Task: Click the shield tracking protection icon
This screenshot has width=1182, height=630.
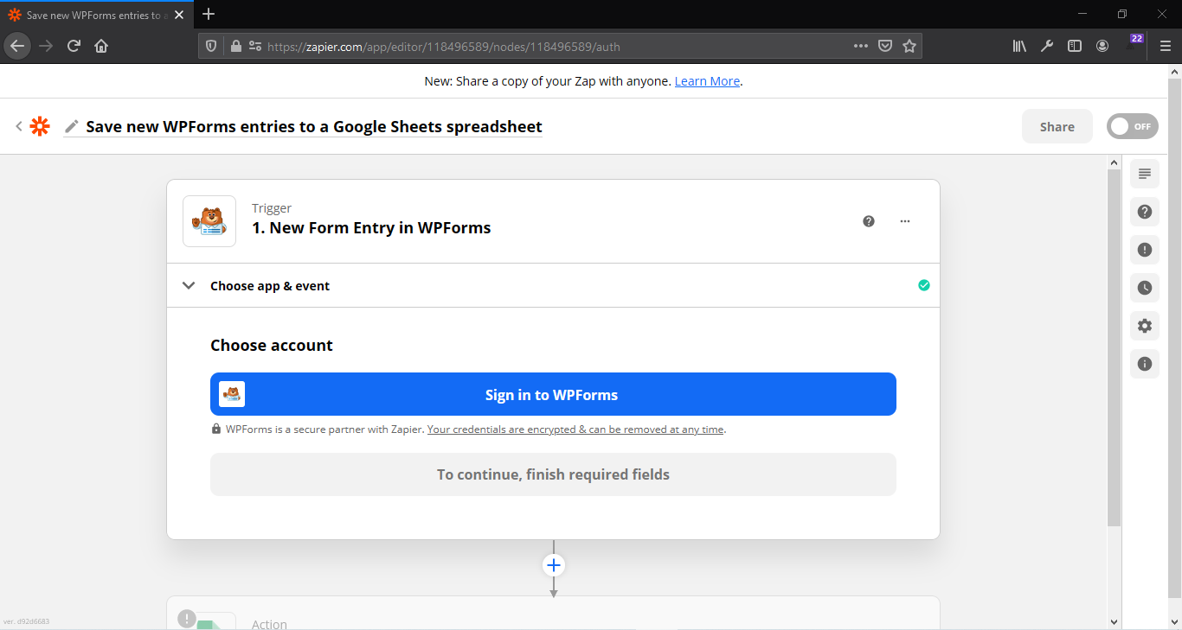Action: click(x=211, y=46)
